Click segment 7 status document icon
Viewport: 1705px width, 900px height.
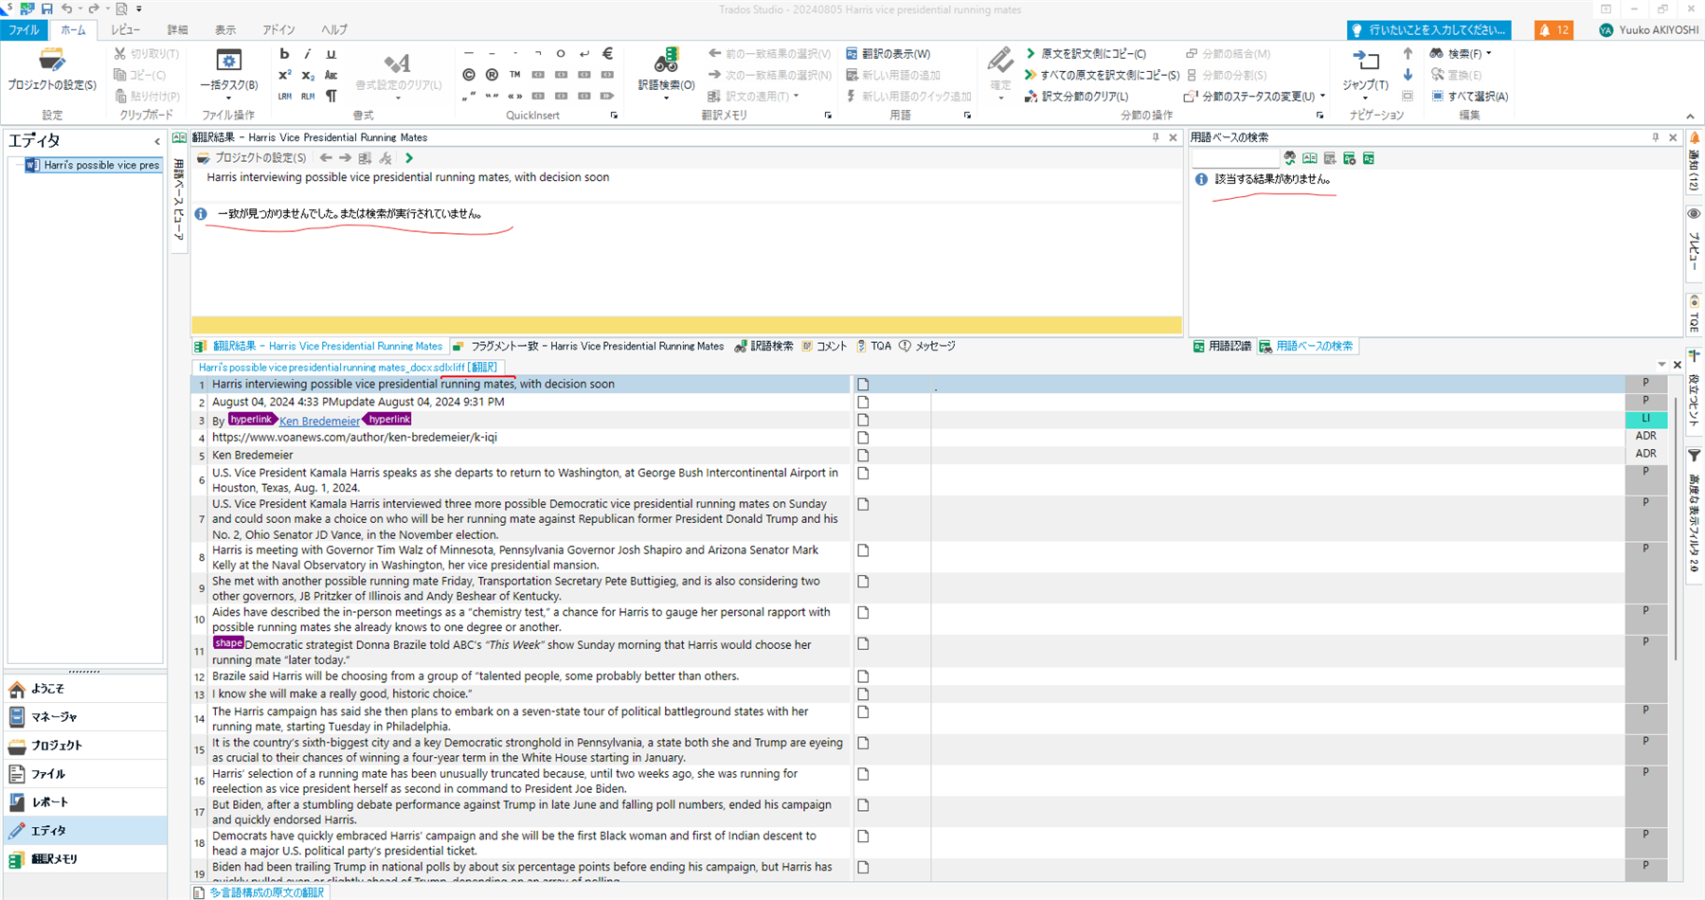click(x=863, y=504)
